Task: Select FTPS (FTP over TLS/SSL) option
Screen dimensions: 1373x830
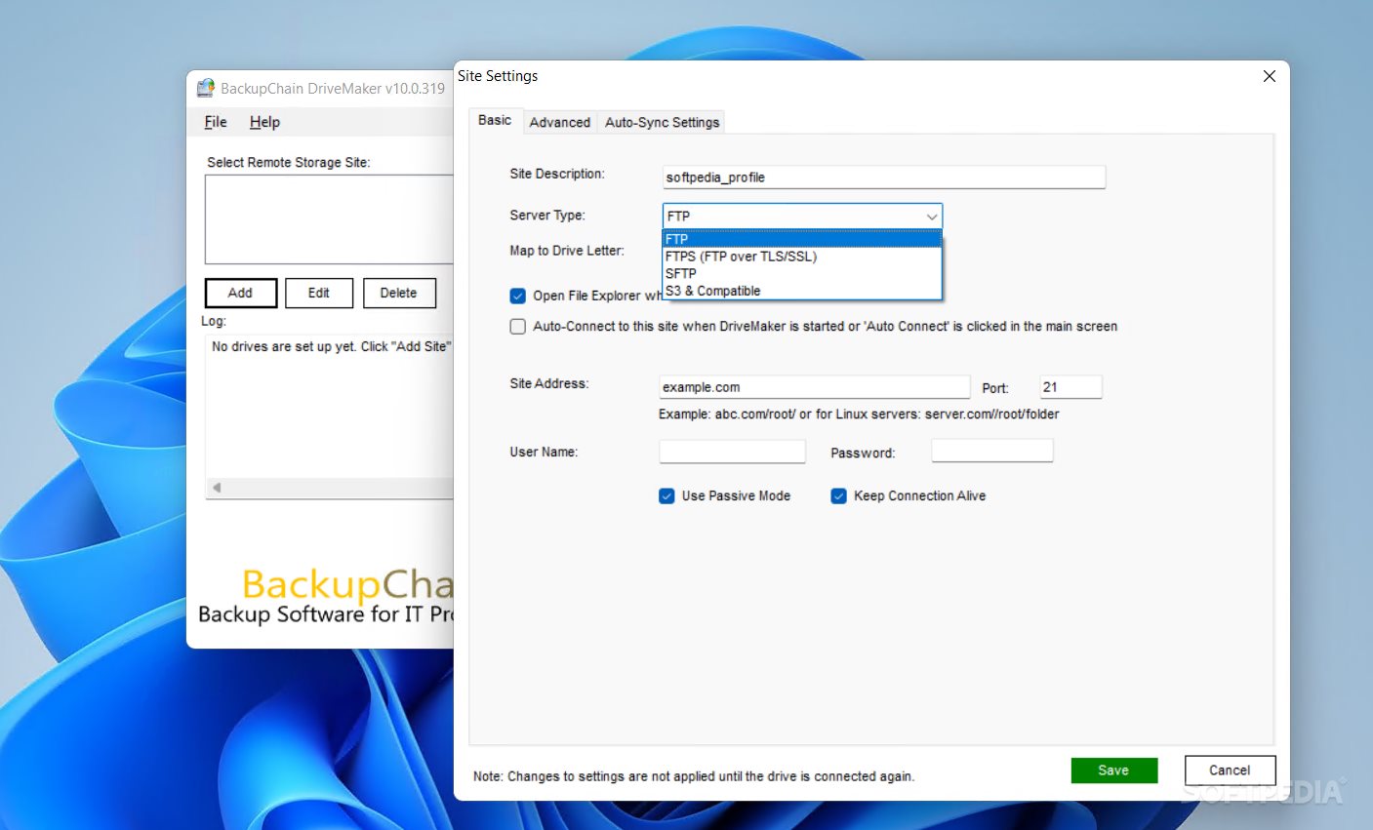Action: pos(802,257)
